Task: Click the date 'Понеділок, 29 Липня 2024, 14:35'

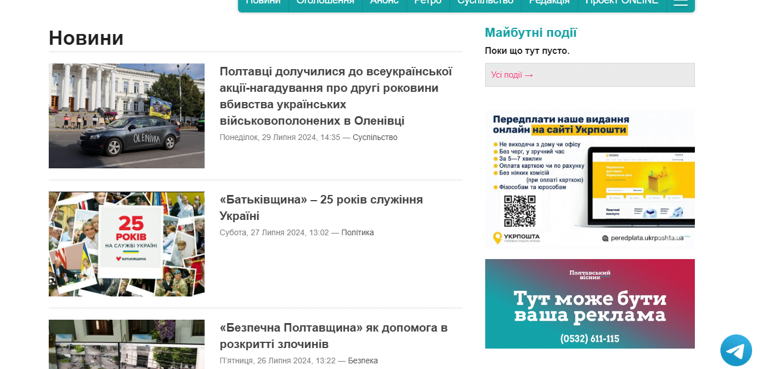Action: (280, 137)
